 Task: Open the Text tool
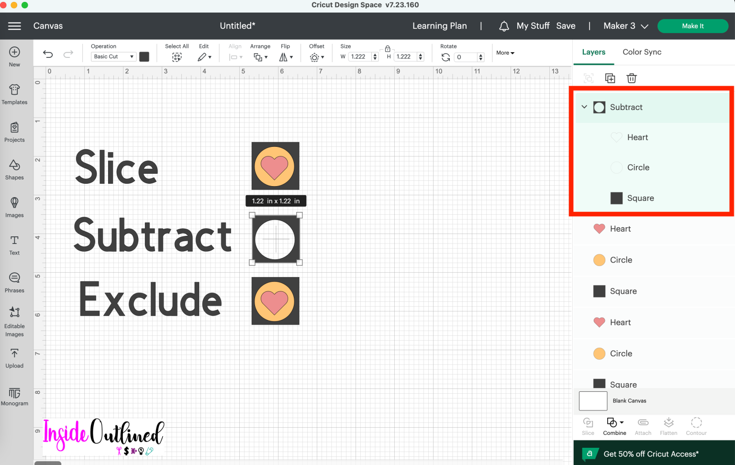point(14,245)
